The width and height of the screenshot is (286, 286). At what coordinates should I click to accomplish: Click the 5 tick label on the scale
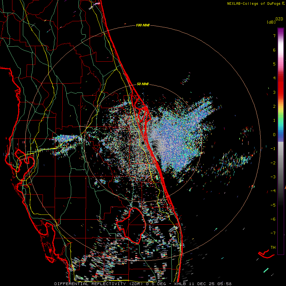274,64
